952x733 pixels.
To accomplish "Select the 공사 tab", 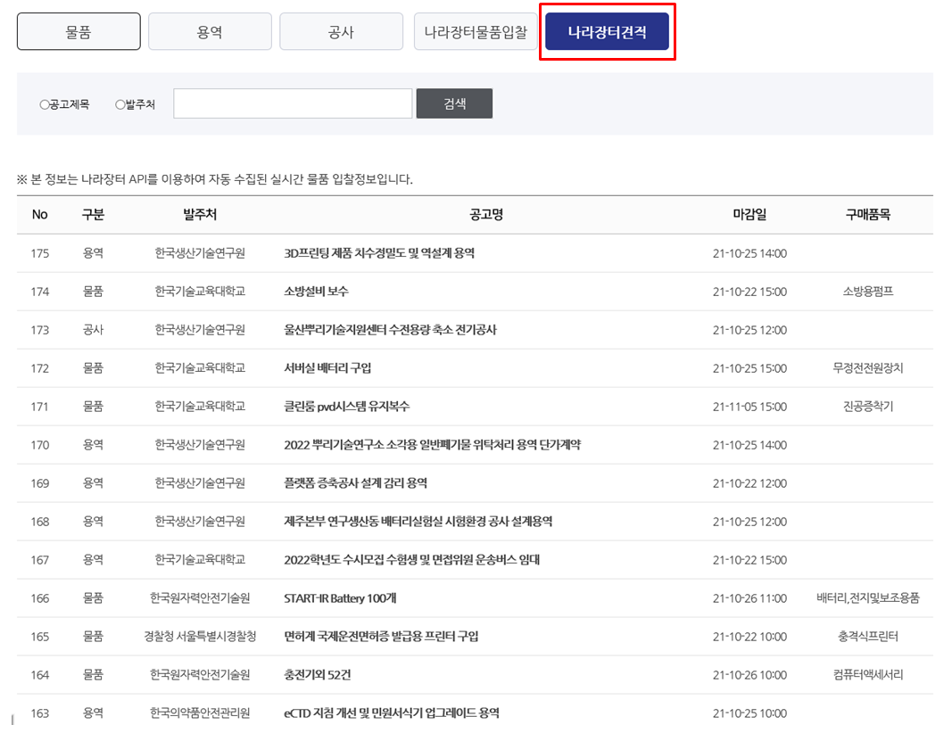I will coord(341,32).
